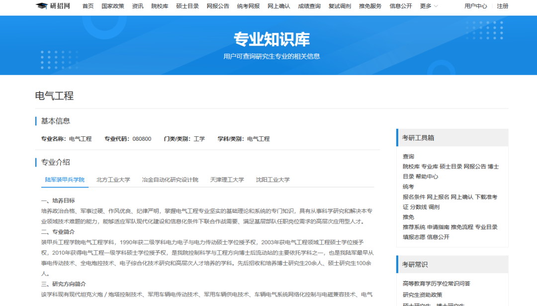Click the 分数线 link in the sidebar

[418, 207]
